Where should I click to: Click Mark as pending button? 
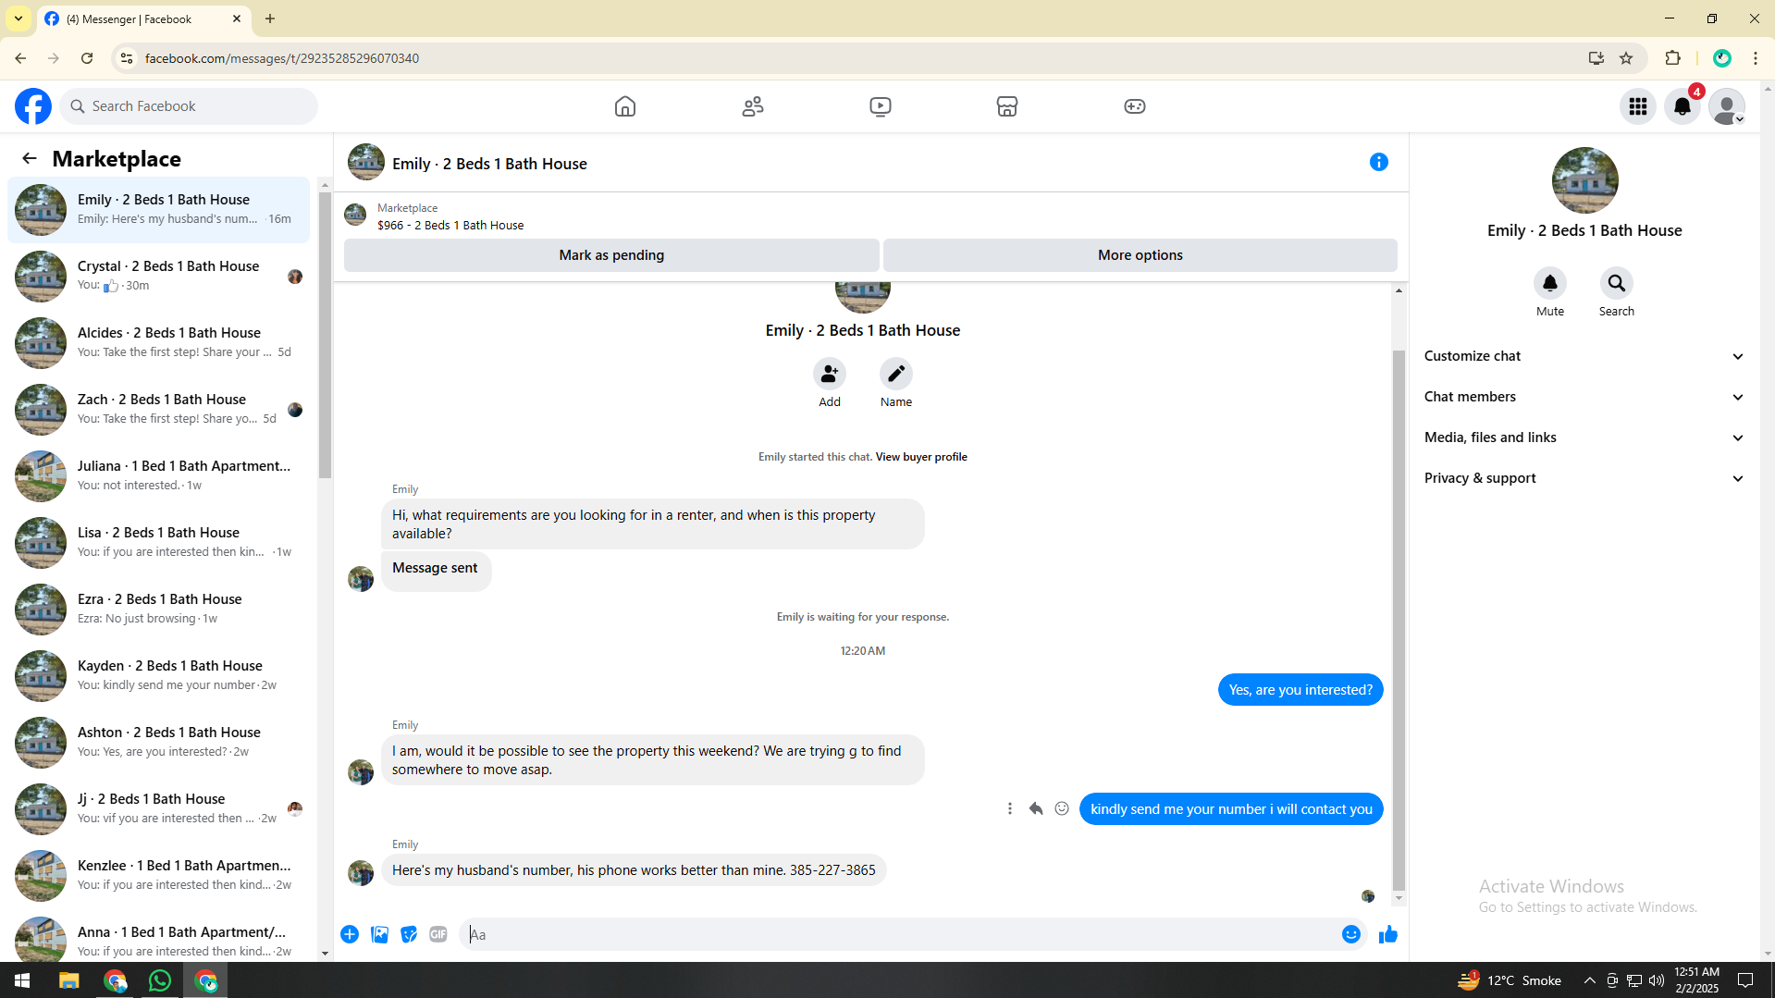(611, 255)
